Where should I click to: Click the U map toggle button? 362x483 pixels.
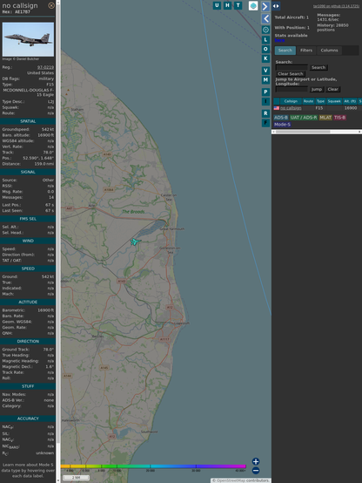pos(217,5)
